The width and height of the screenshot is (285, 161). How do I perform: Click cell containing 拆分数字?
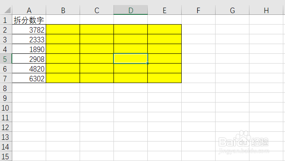click(x=29, y=19)
